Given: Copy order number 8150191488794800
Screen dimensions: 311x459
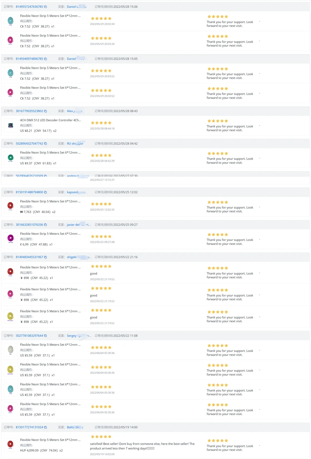Looking at the screenshot, I should (45, 192).
